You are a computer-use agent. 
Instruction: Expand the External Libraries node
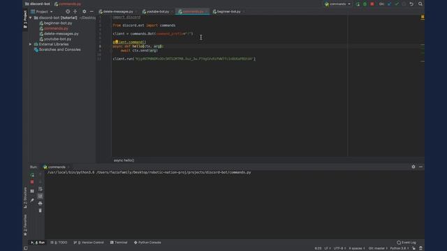pos(31,45)
